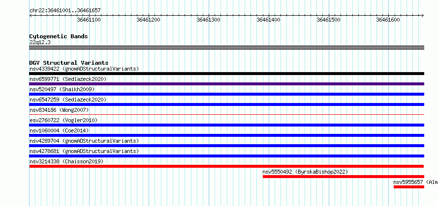Click the 36461500 ruler coordinate

(x=329, y=20)
